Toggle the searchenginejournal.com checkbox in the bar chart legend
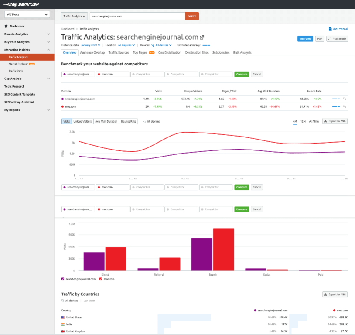 pos(63,279)
